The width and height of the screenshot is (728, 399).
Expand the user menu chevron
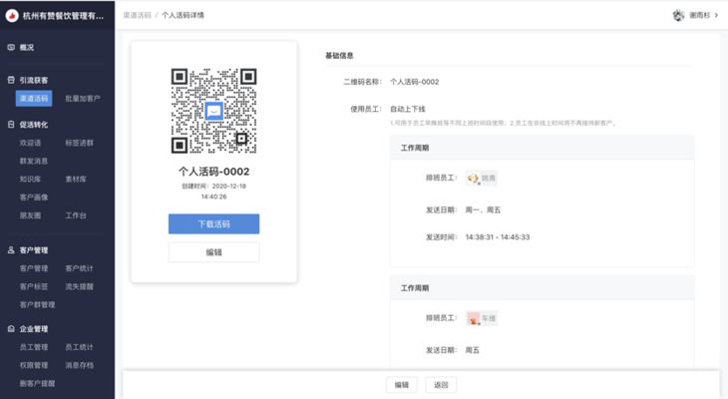(x=716, y=15)
